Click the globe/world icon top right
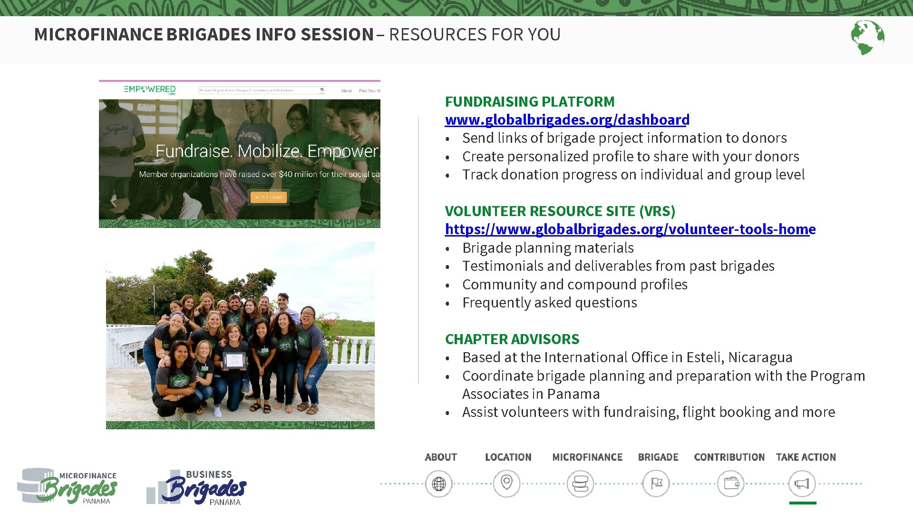The image size is (913, 514). [x=867, y=40]
